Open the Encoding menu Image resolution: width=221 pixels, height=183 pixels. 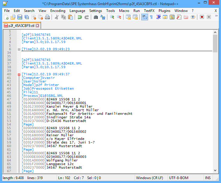pos(58,10)
